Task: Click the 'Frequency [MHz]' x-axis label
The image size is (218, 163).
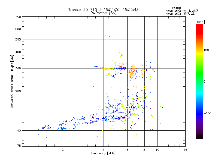Action: 103,153
